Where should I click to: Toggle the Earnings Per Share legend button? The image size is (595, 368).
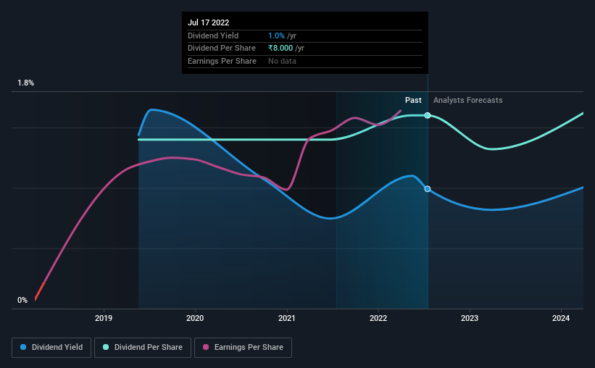tap(243, 348)
